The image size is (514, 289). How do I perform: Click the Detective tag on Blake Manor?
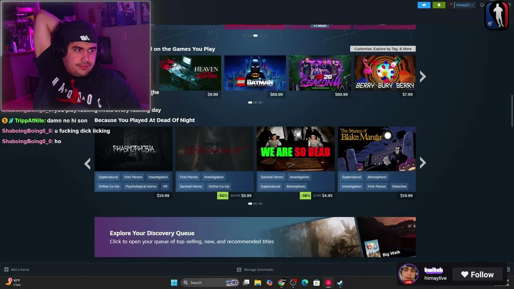pos(399,186)
